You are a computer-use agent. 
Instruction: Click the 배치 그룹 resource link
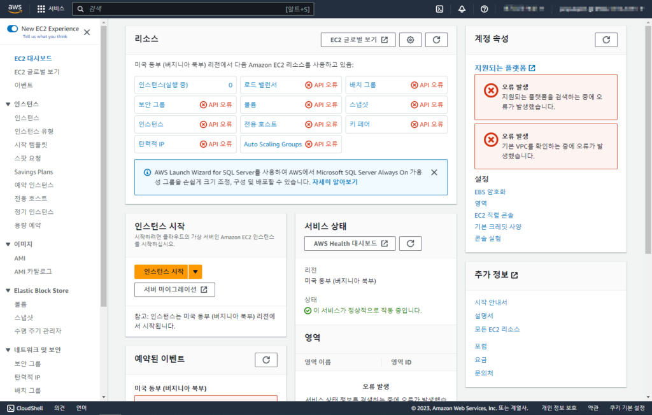click(362, 85)
